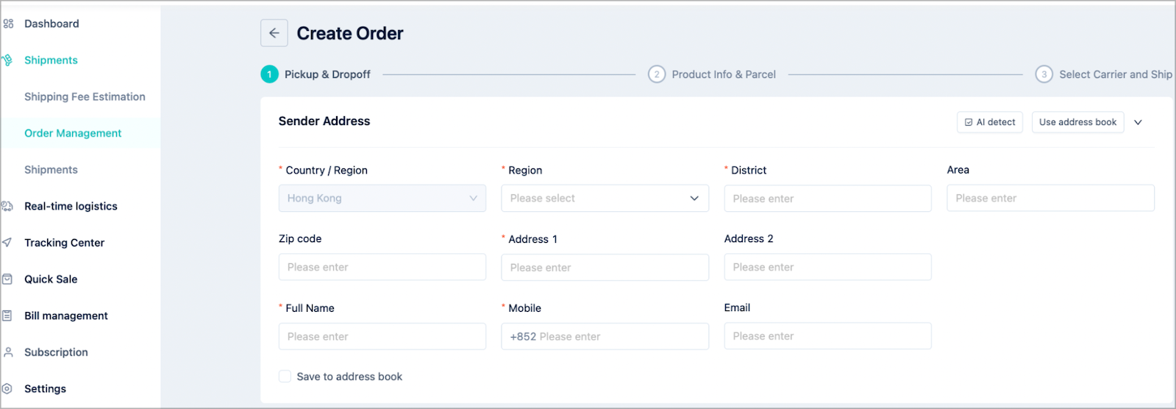
Task: Click the Bill management document icon
Action: click(7, 316)
